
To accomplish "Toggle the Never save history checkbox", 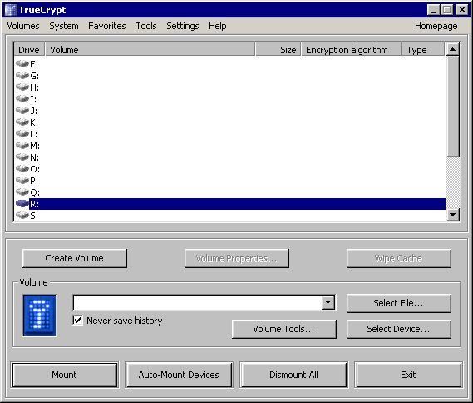I will [77, 321].
